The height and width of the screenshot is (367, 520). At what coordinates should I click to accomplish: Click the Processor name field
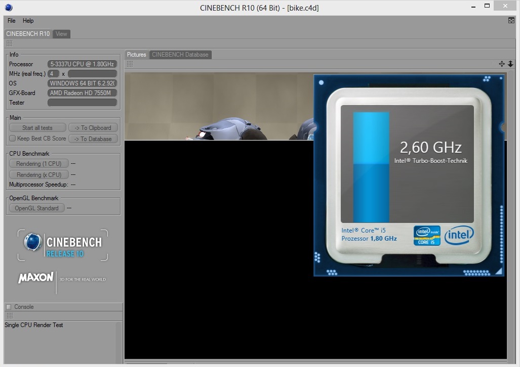(82, 64)
